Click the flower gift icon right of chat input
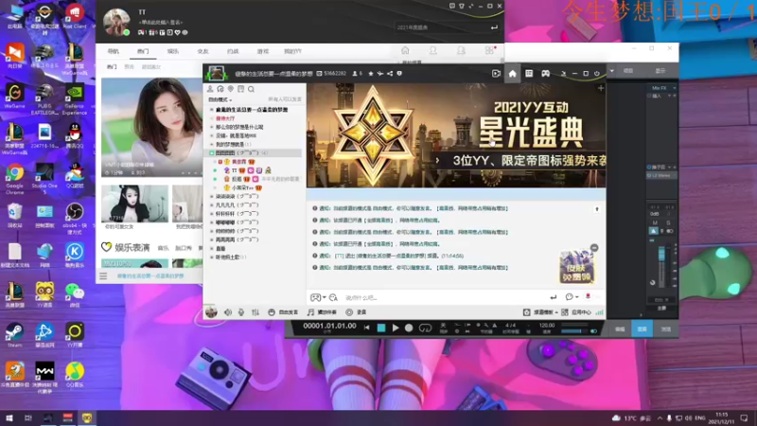The width and height of the screenshot is (757, 426). (588, 296)
